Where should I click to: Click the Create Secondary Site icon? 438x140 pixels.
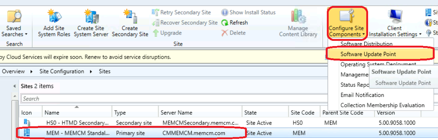[130, 16]
